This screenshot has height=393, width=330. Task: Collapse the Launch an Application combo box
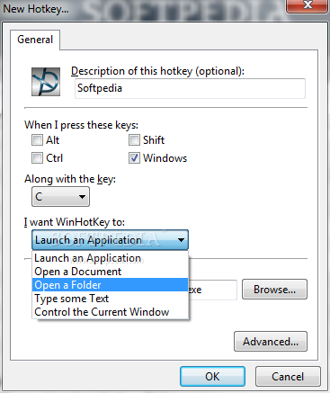tap(110, 240)
